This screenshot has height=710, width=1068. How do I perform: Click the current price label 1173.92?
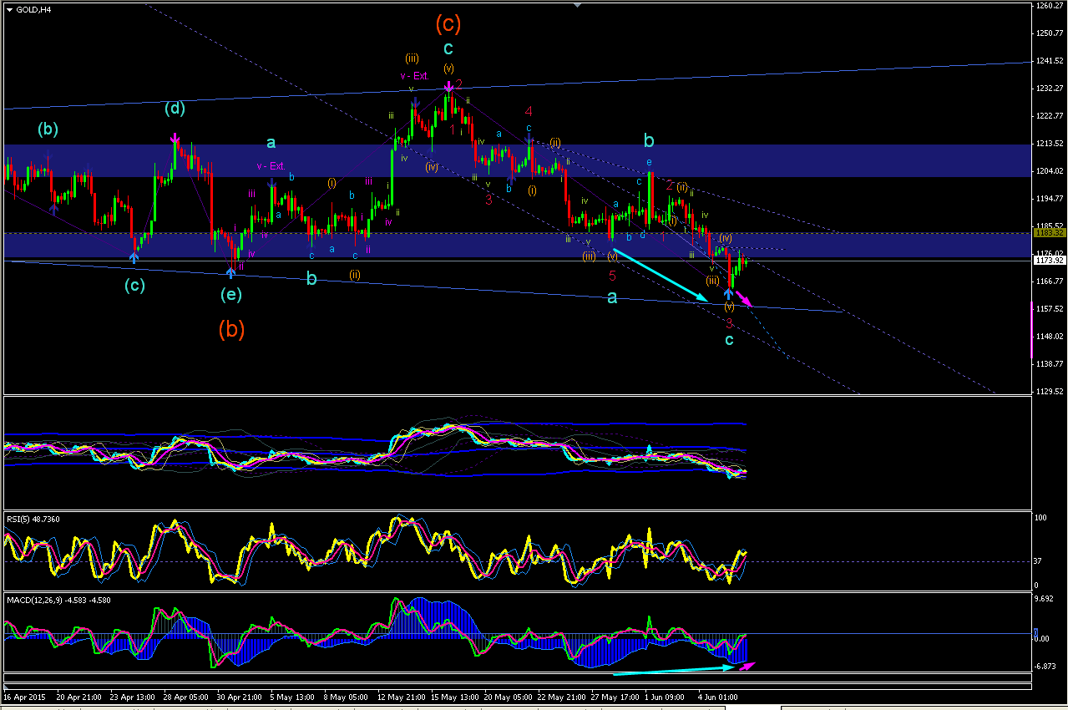pyautogui.click(x=1049, y=261)
